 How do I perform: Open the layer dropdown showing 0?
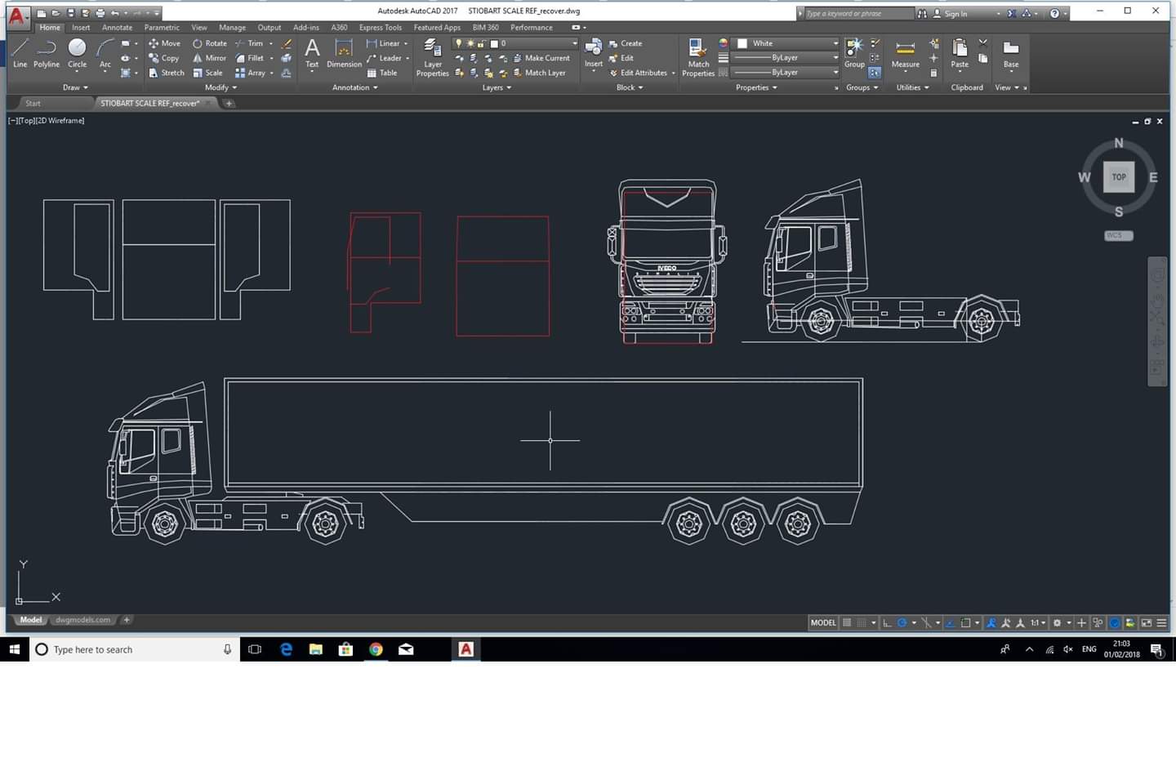515,43
